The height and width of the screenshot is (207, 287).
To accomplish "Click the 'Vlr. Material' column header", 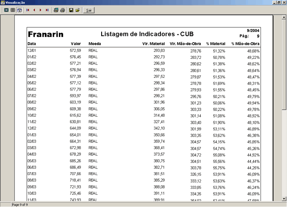I will click(x=153, y=43).
